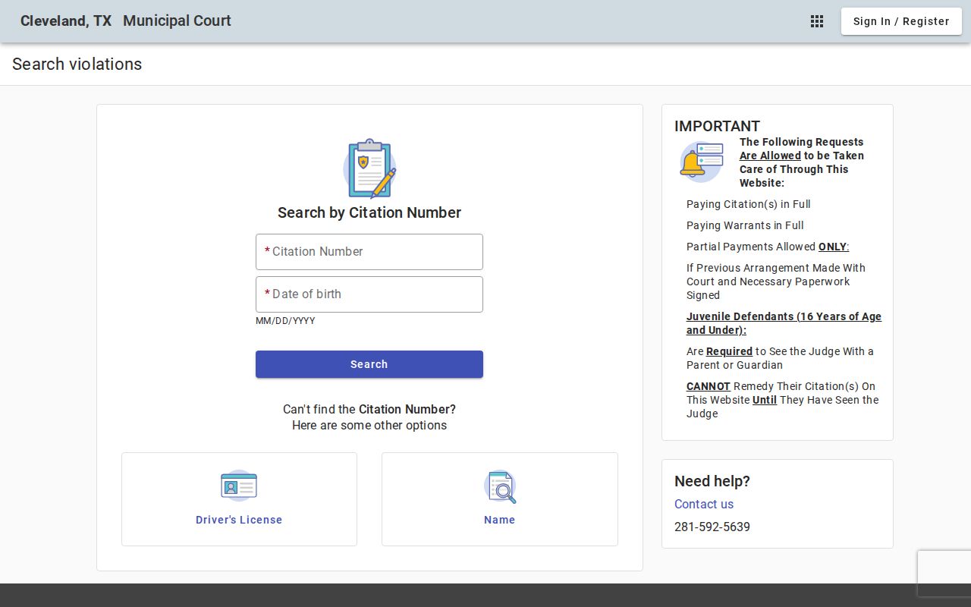Viewport: 971px width, 607px height.
Task: Click 'Partial Payments Allowed ONLY:' text
Action: 768,247
